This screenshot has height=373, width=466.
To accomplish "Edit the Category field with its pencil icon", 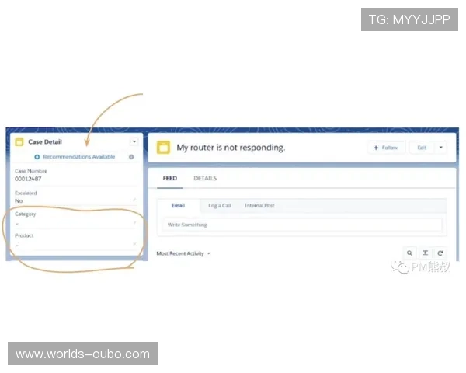I will (x=134, y=223).
